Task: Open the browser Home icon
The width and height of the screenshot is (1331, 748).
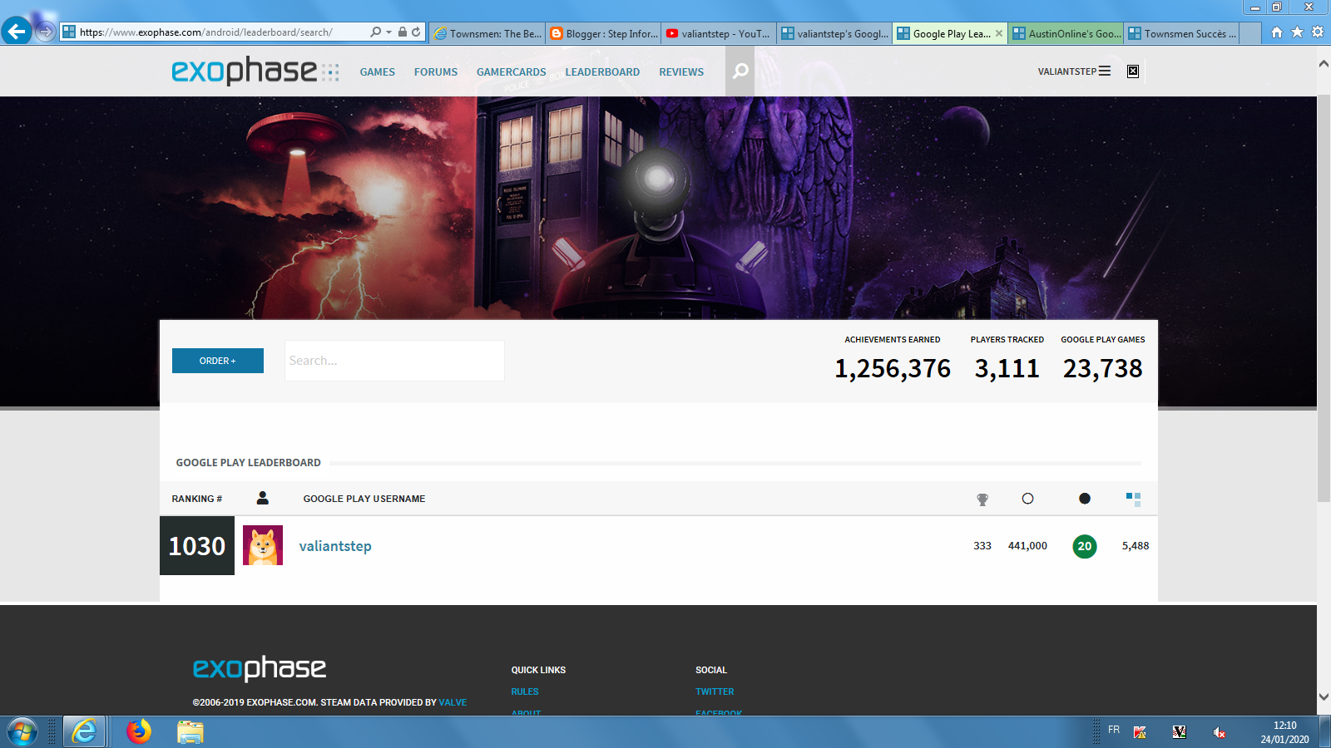Action: tap(1277, 32)
